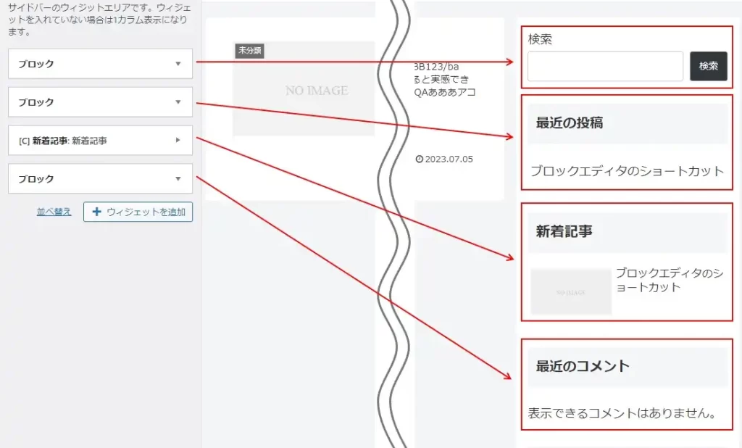Click the NO IMAGE thumbnail in 新着記事
This screenshot has width=742, height=448.
570,291
